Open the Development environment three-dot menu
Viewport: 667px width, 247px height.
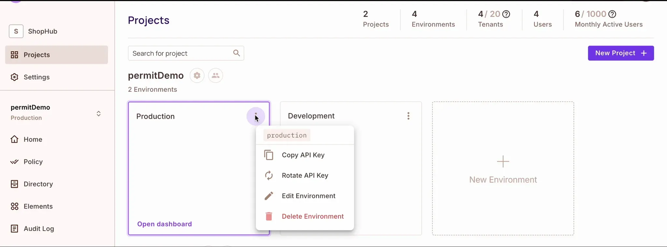408,116
